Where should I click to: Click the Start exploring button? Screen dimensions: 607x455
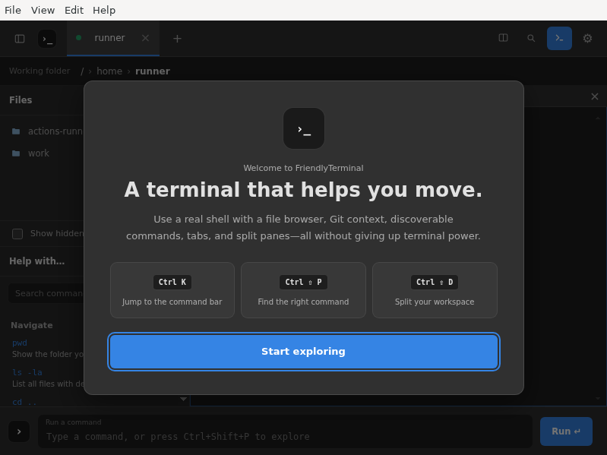tap(304, 351)
